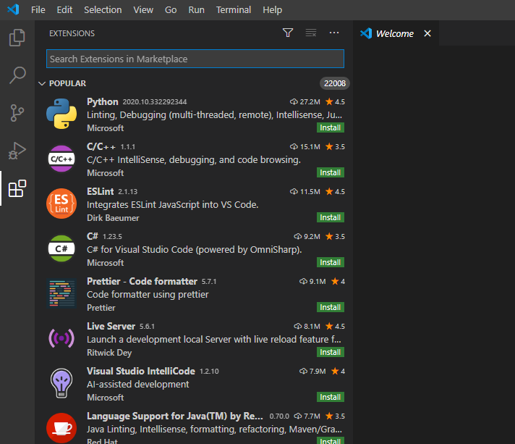Image resolution: width=515 pixels, height=444 pixels.
Task: Collapse the POPULAR extensions section
Action: click(x=42, y=83)
